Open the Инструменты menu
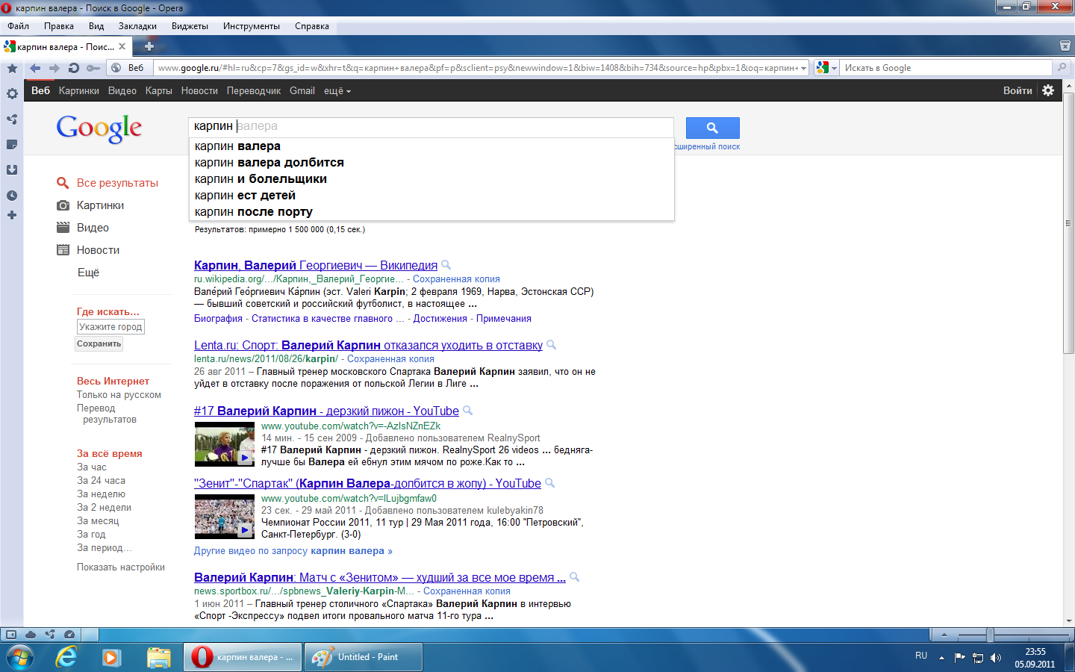 (252, 26)
